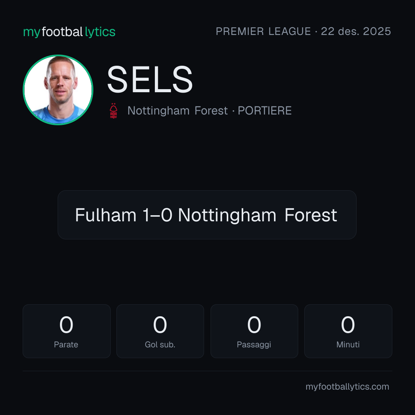Click the myfootballytics logo
Screen dimensions: 415x415
[x=69, y=32]
